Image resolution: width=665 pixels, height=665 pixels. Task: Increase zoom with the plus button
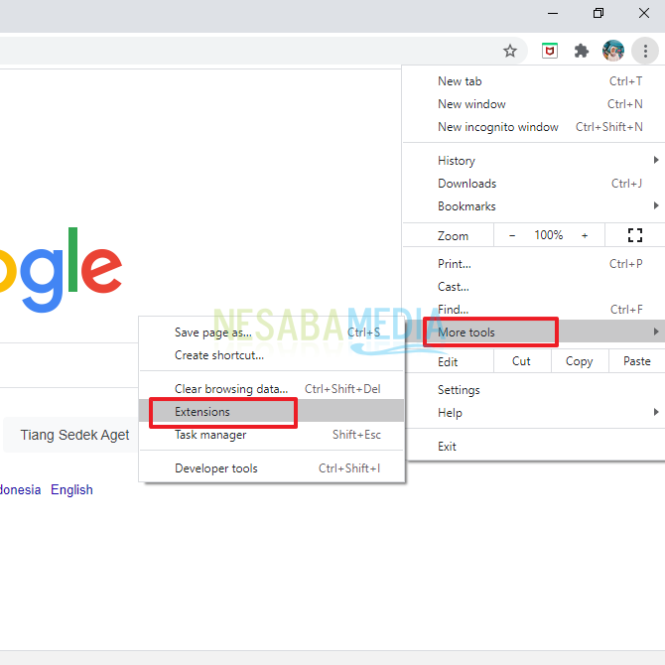(x=585, y=235)
